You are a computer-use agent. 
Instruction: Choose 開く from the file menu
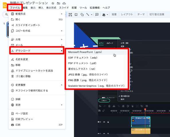[x=37, y=19]
